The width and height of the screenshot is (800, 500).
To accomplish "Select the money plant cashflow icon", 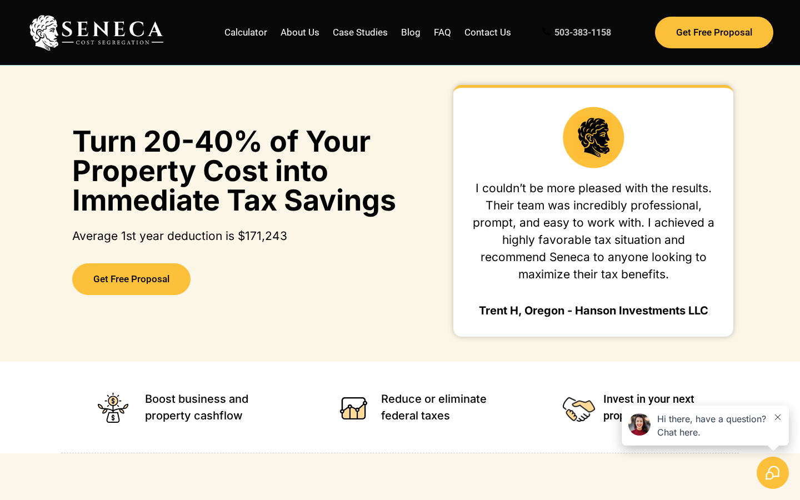I will [113, 407].
